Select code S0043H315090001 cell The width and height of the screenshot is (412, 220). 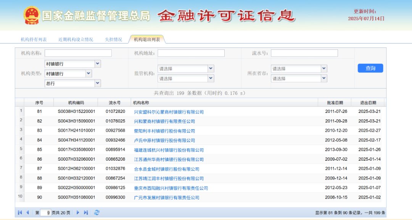pyautogui.click(x=76, y=121)
